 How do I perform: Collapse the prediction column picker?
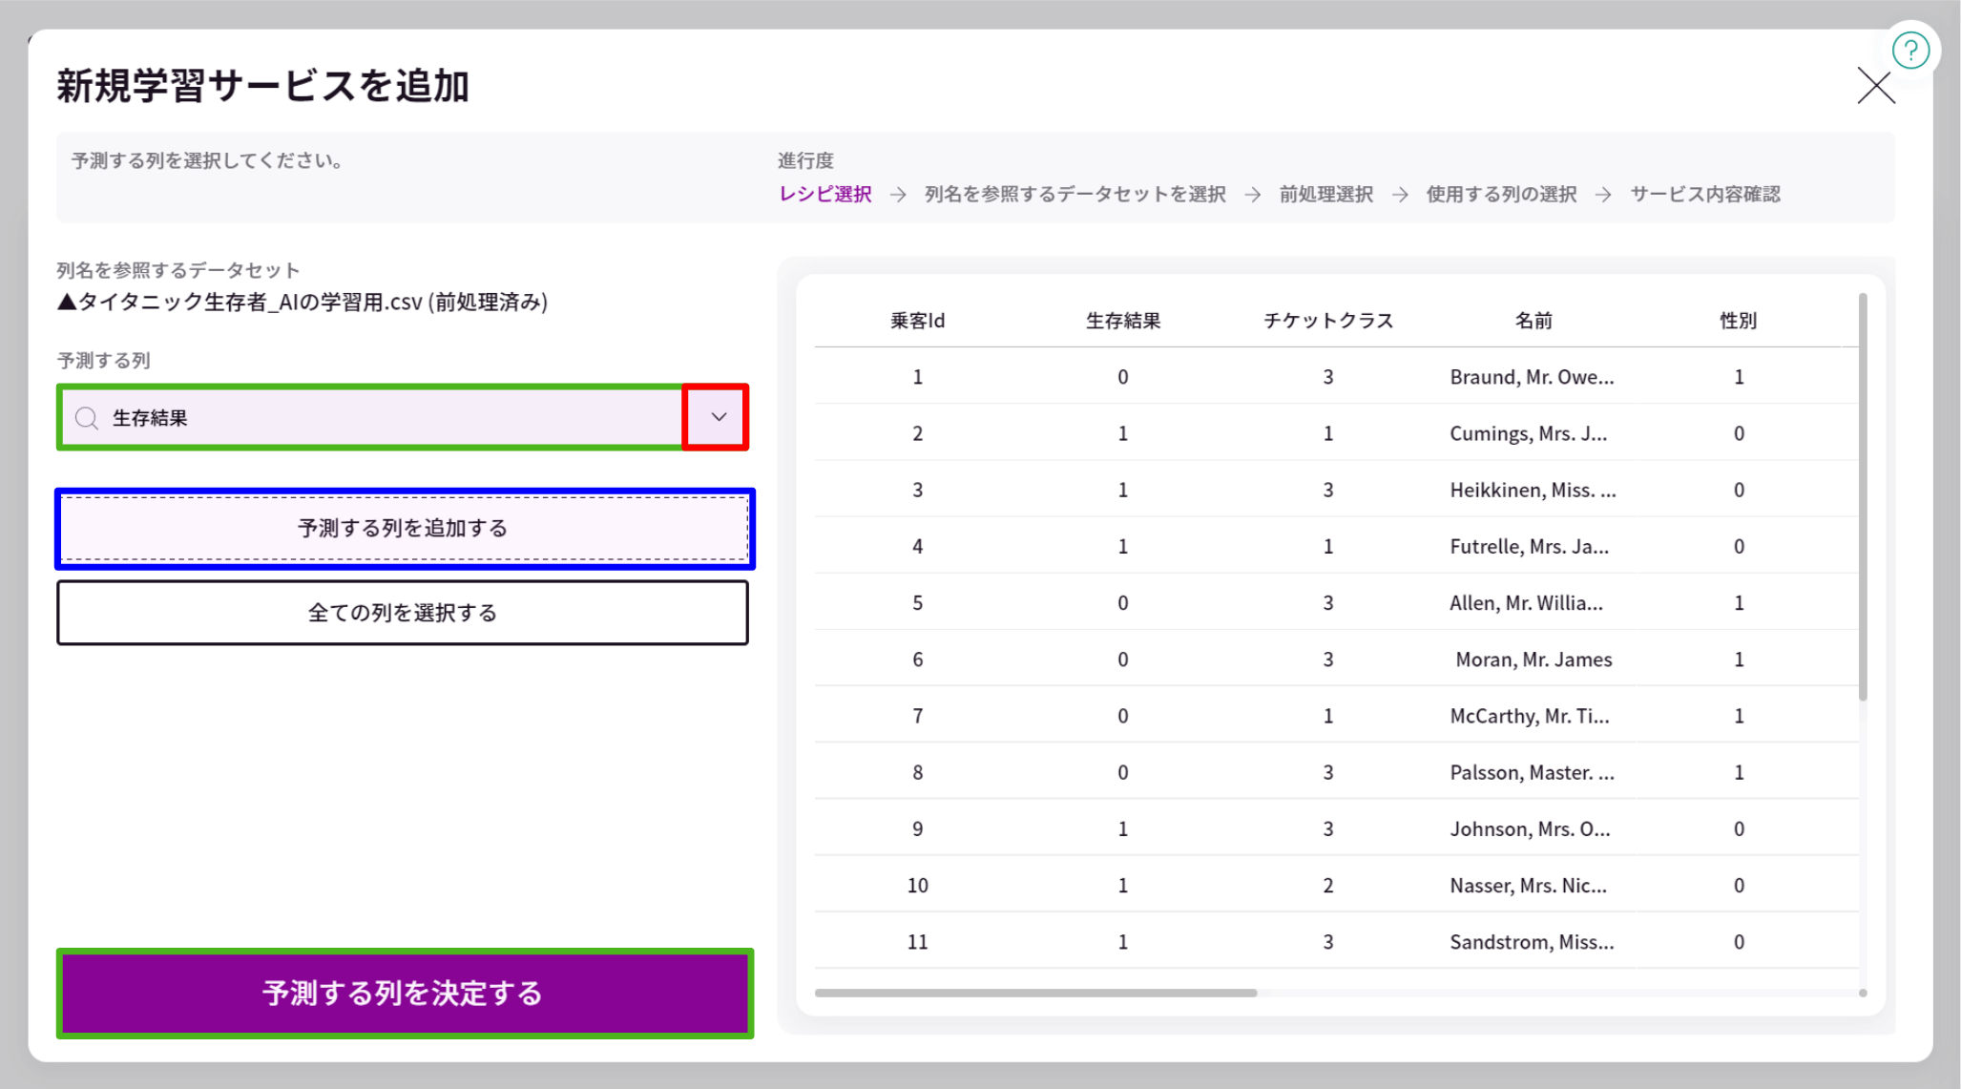coord(717,417)
